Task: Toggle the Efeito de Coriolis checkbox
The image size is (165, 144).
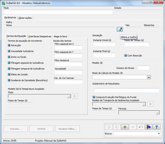Action: click(x=9, y=74)
